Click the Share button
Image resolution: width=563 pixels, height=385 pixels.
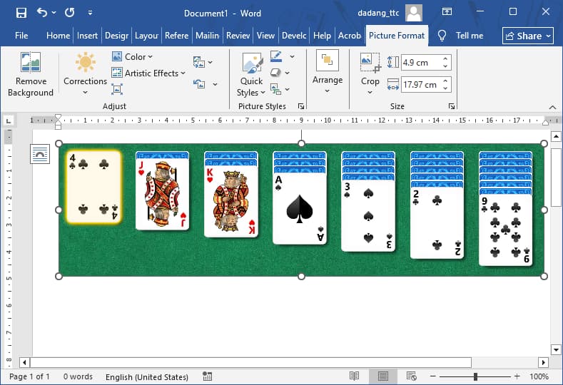528,36
